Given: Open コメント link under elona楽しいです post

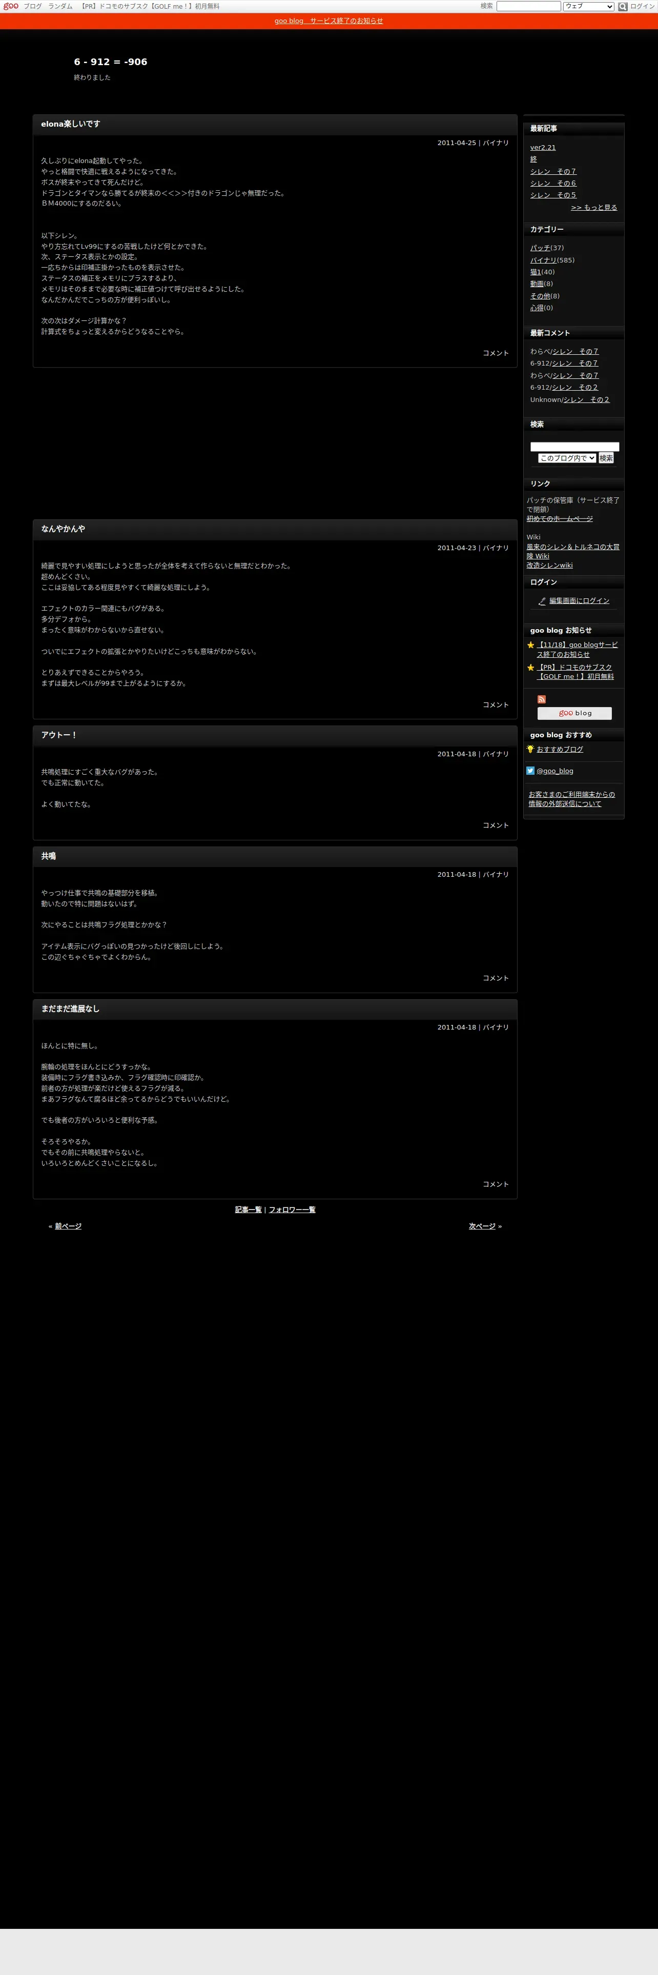Looking at the screenshot, I should (496, 353).
